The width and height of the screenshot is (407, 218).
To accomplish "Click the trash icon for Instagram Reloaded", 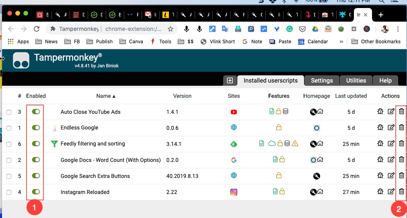I will 401,192.
